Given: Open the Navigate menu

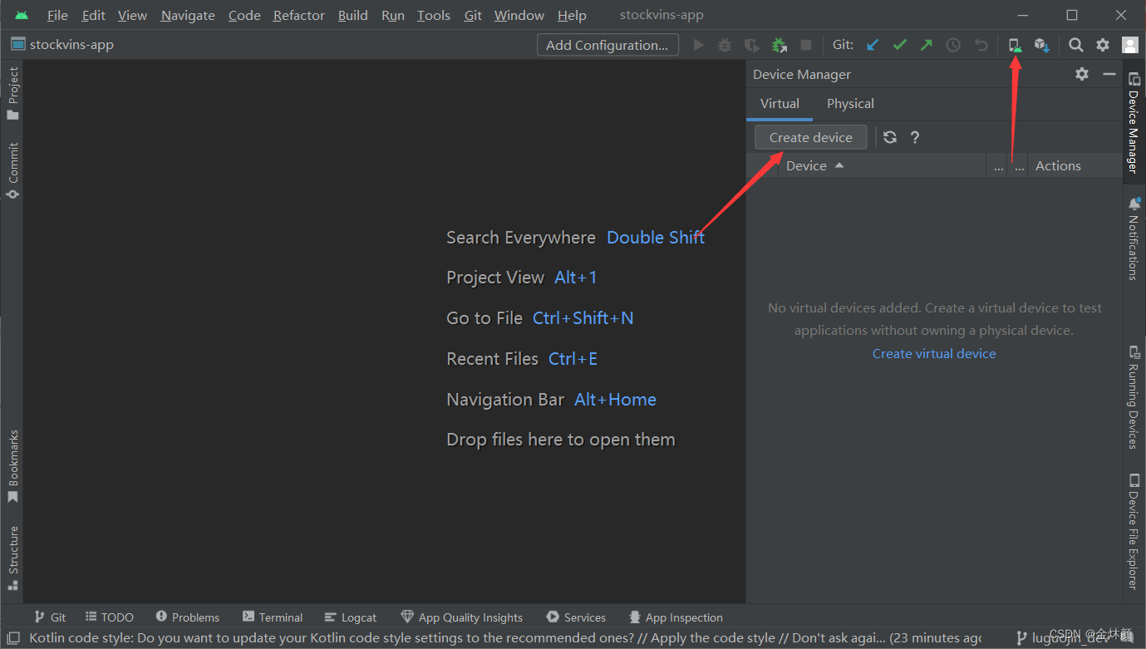Looking at the screenshot, I should coord(188,15).
